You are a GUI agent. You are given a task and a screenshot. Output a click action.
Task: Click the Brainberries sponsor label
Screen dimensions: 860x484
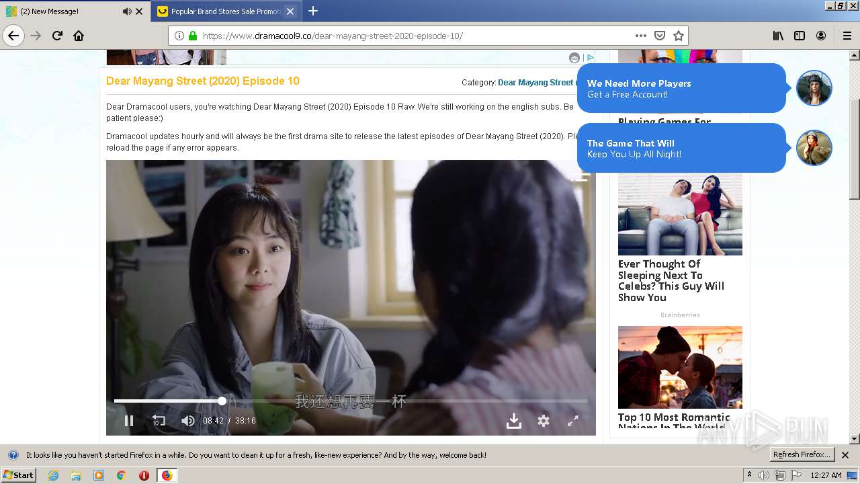coord(680,315)
